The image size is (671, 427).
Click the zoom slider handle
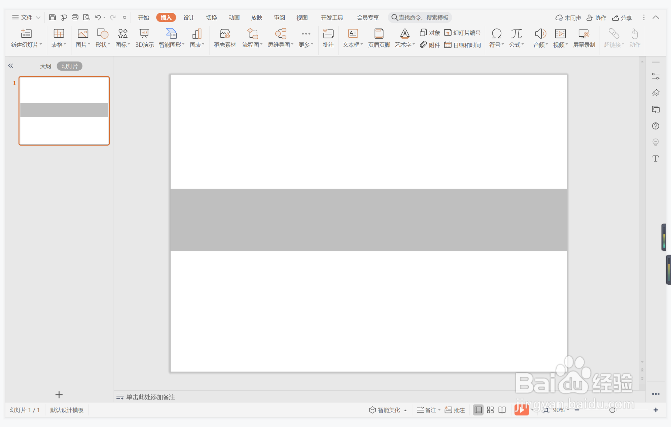pyautogui.click(x=612, y=410)
